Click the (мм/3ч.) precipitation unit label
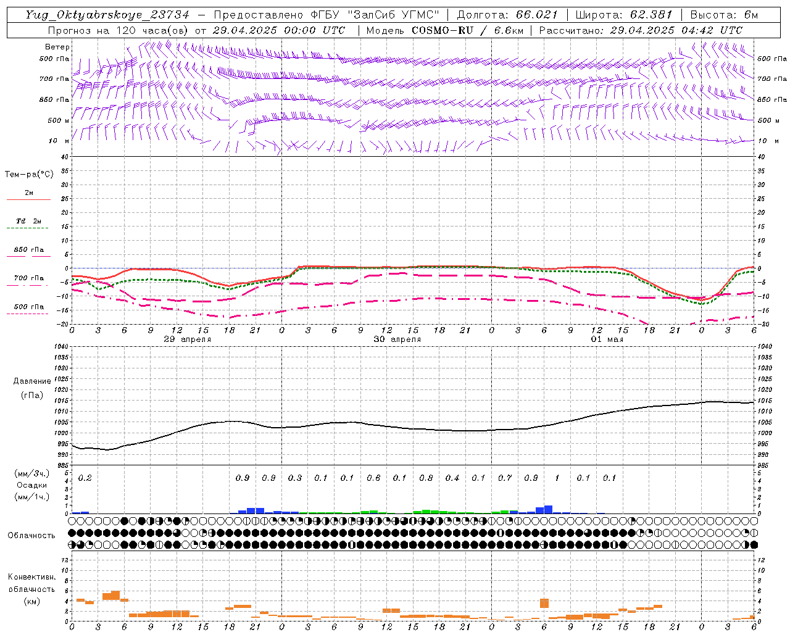The height and width of the screenshot is (632, 790). [x=32, y=473]
